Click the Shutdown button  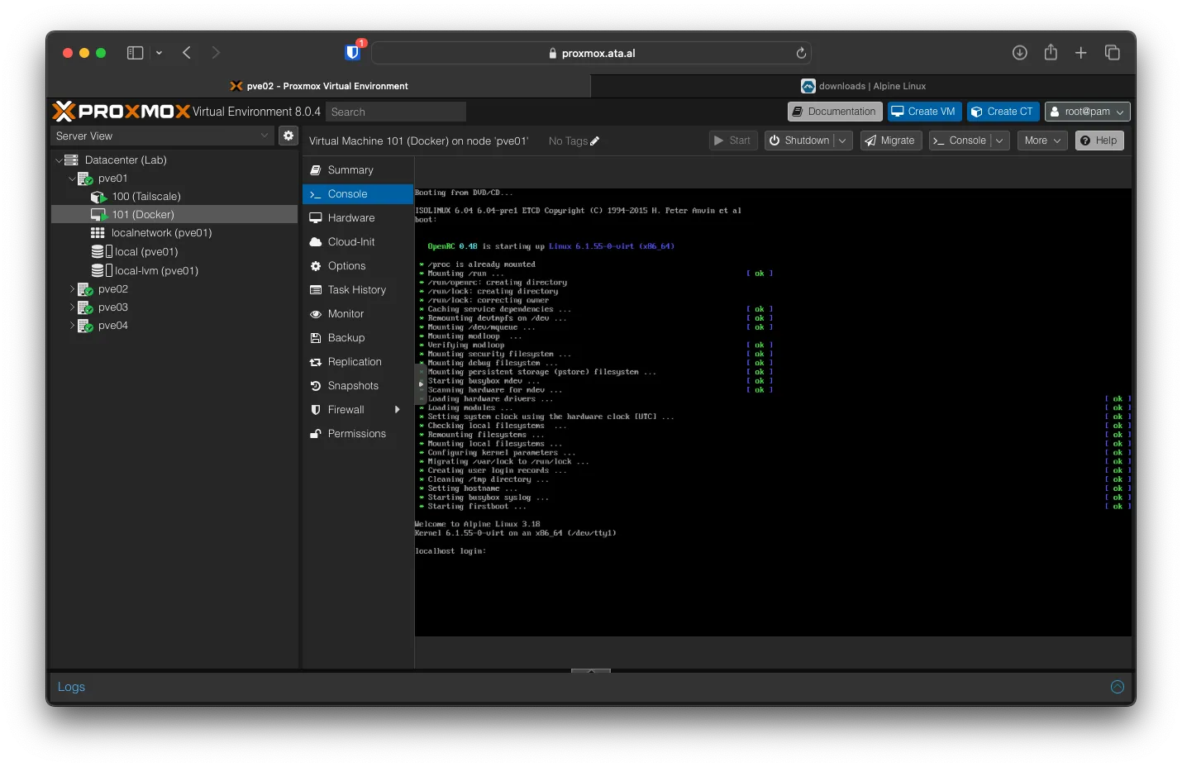point(799,141)
